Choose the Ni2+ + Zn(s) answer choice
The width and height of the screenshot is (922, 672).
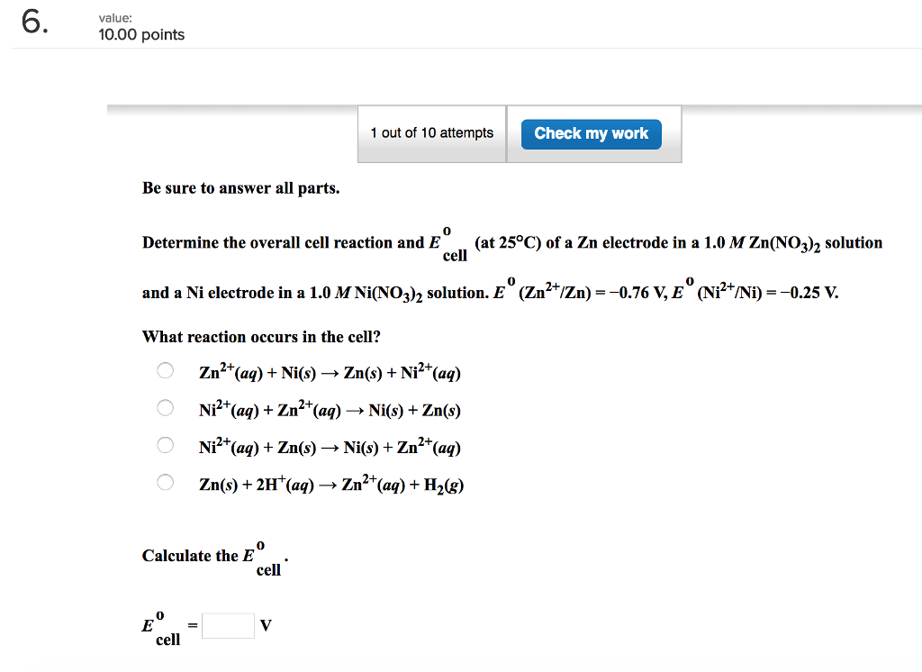(x=165, y=445)
